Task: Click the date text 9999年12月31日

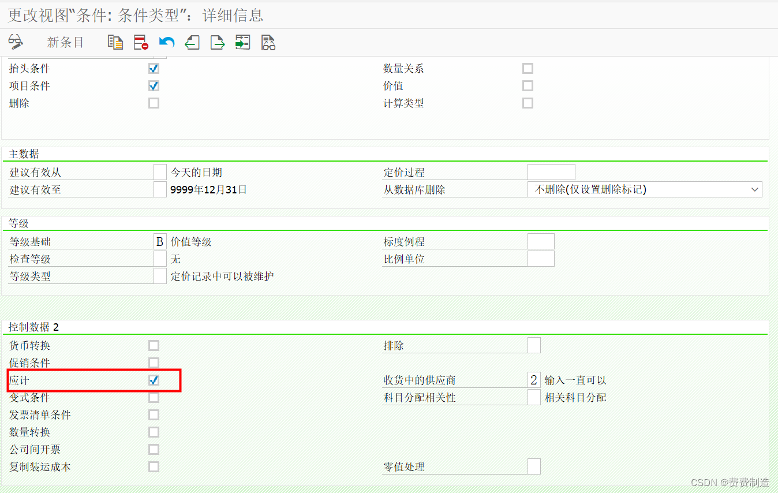Action: (x=209, y=190)
